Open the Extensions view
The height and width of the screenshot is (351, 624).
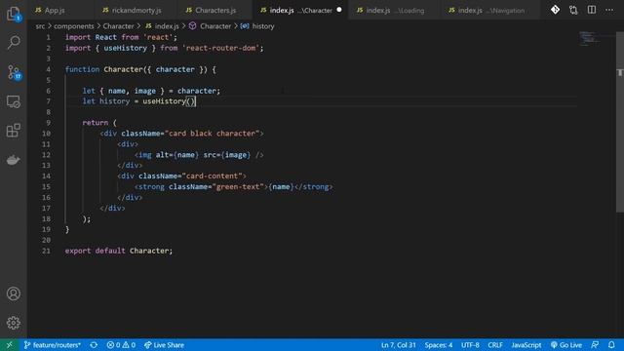coord(14,131)
